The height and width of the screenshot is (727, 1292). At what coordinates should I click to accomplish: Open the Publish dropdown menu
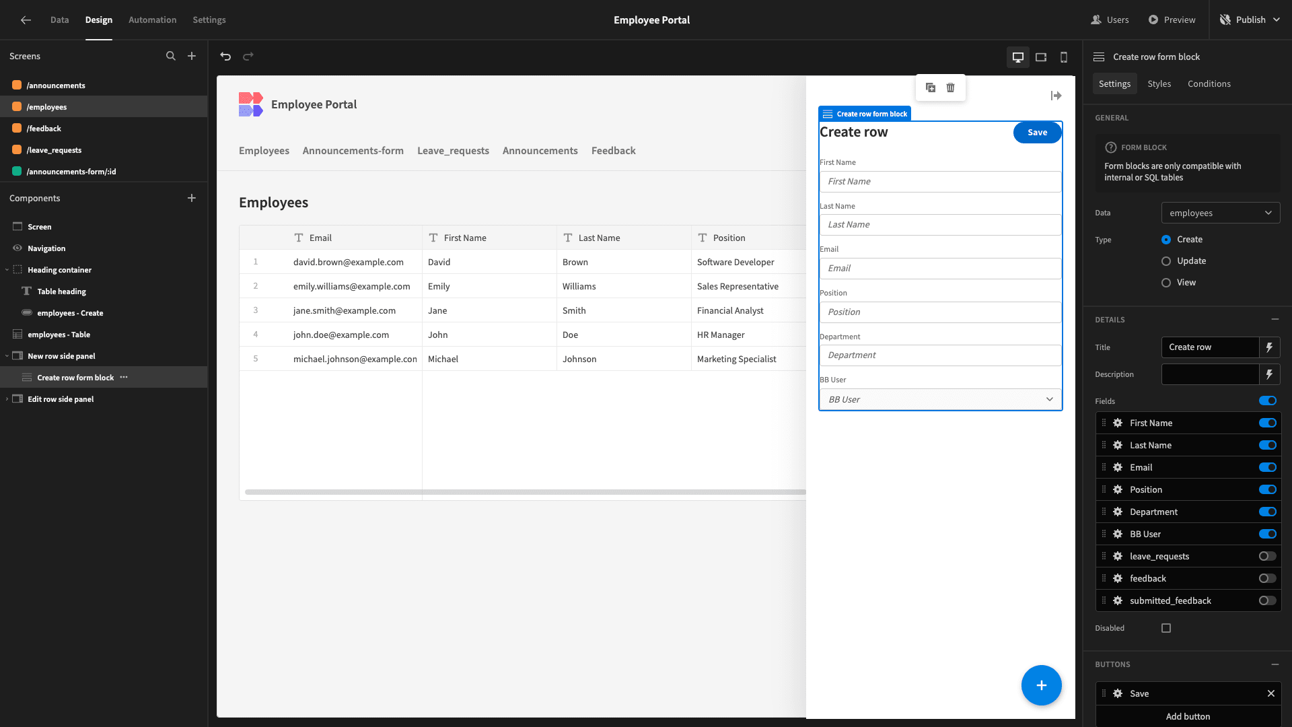coord(1250,20)
